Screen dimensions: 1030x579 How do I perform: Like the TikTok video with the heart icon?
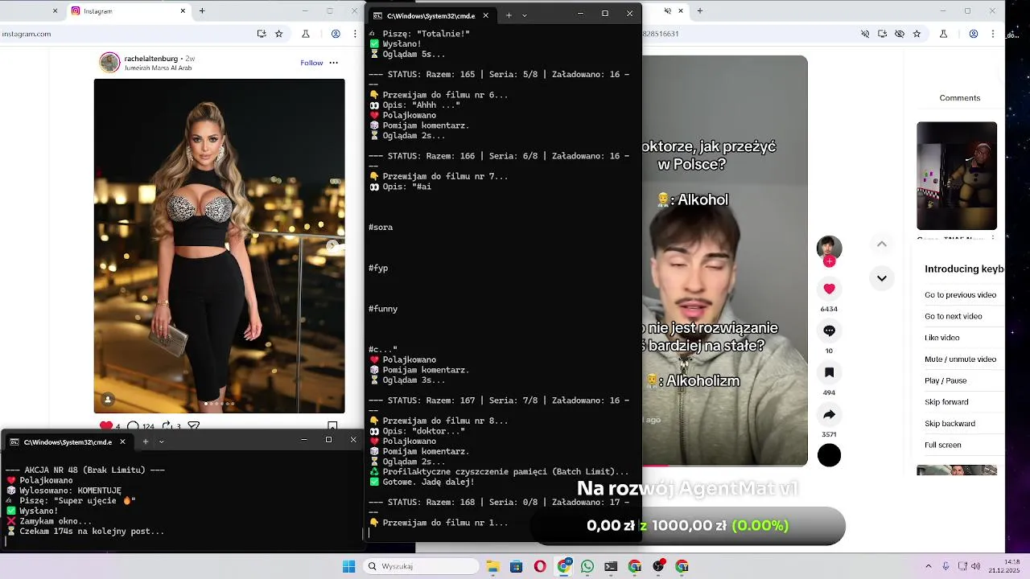coord(829,289)
